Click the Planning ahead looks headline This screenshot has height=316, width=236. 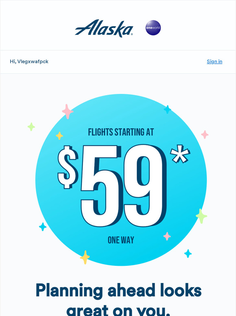pos(118,291)
